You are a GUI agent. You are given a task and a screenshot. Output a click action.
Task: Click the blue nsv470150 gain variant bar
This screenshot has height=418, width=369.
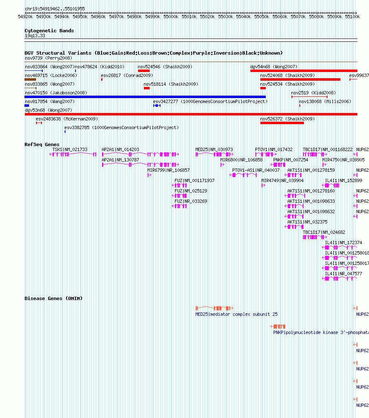click(x=145, y=97)
